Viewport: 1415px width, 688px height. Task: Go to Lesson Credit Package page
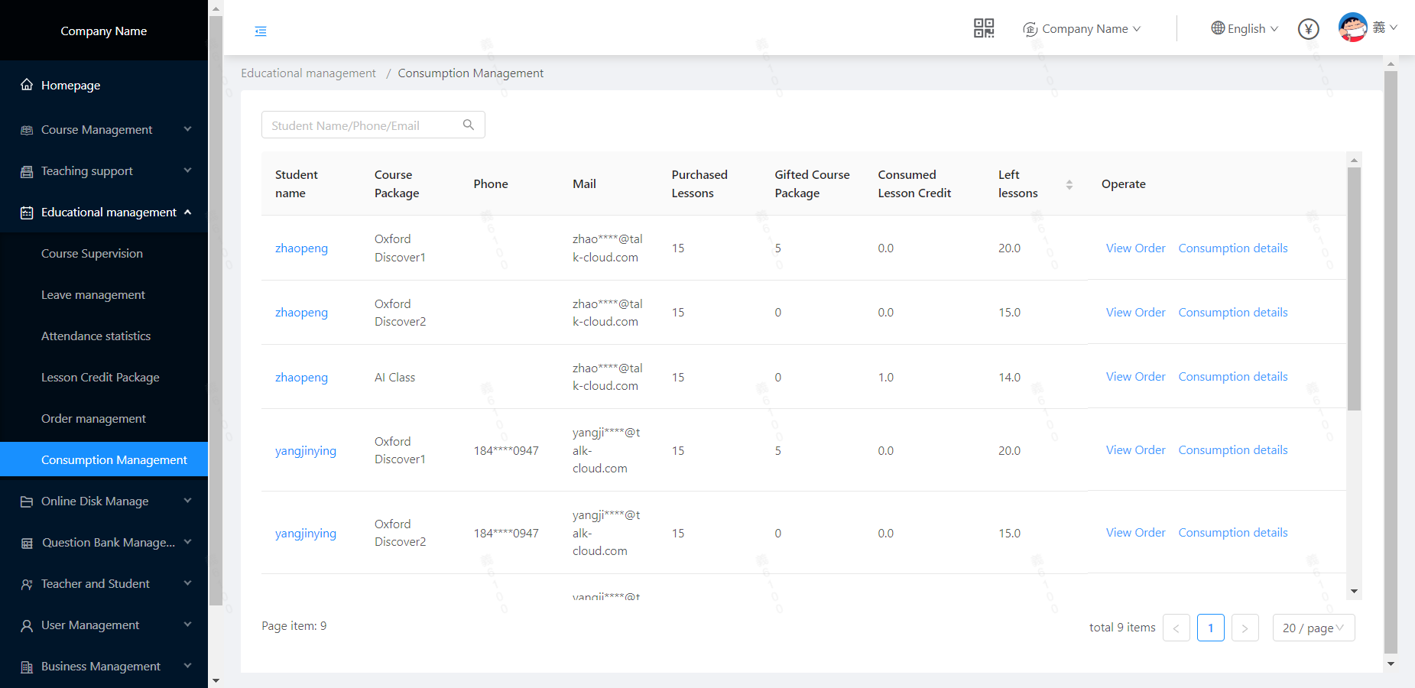coord(100,378)
